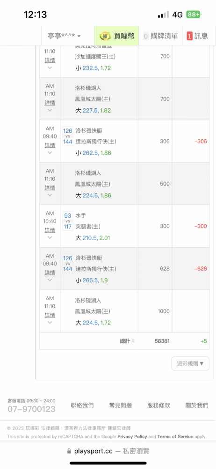
Task: Open the 買噱幣 menu item
Action: [x=117, y=36]
